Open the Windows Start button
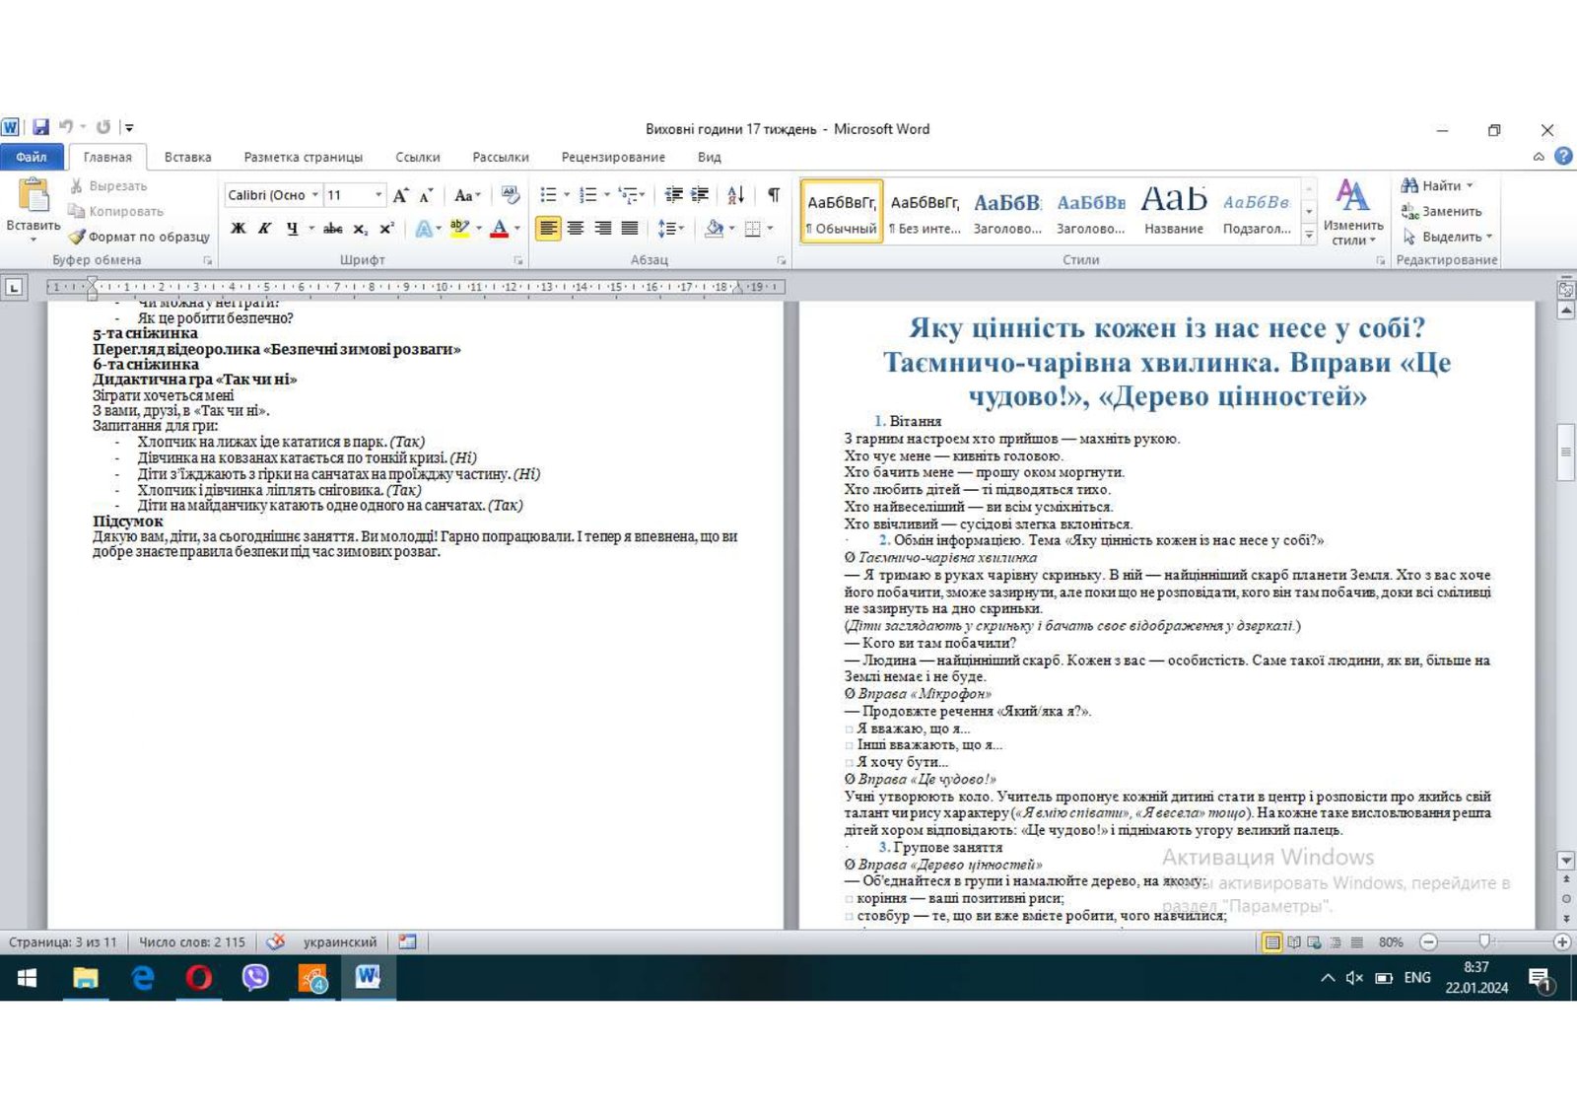The width and height of the screenshot is (1577, 1114). point(28,978)
